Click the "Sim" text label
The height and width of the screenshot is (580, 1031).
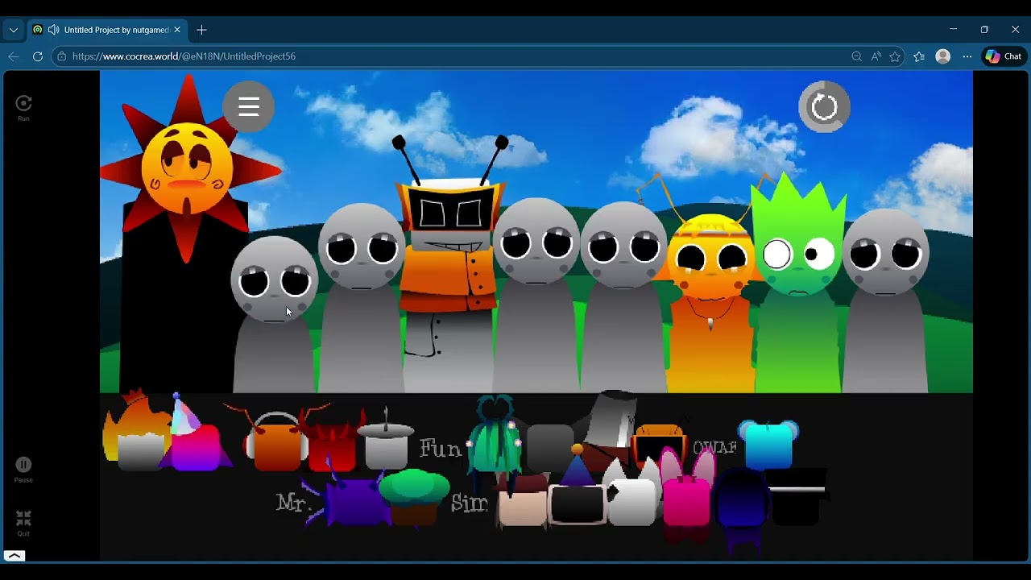470,503
